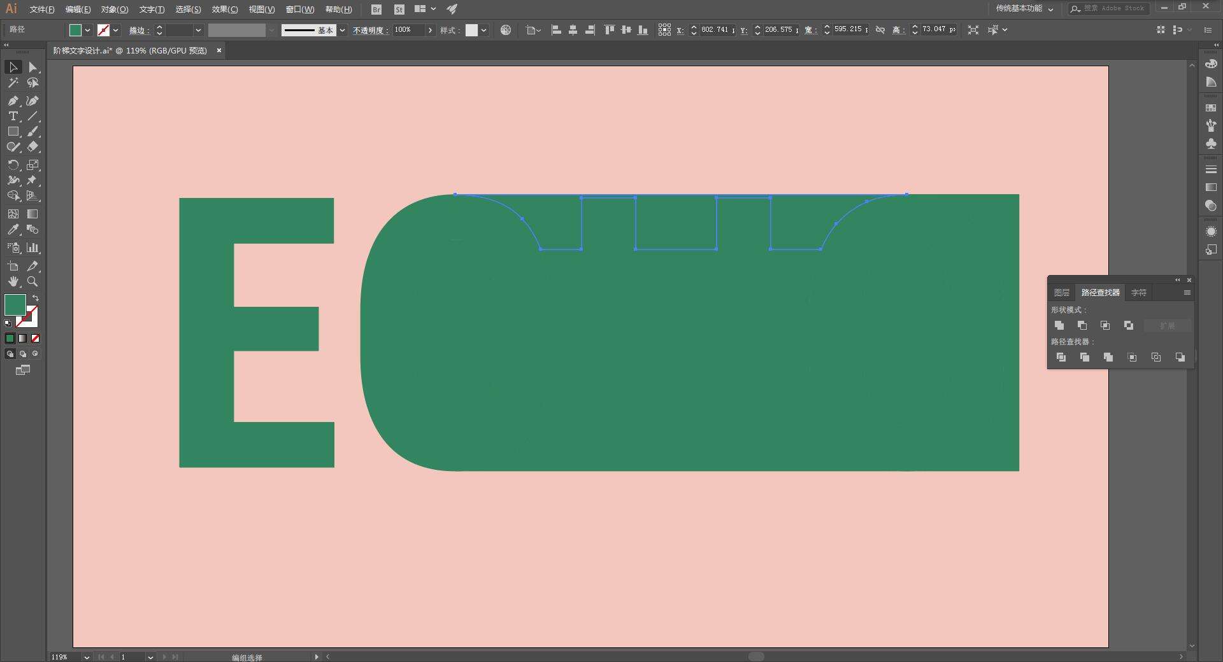This screenshot has height=662, width=1223.
Task: Click the Divide pathfinder icon
Action: [x=1061, y=357]
